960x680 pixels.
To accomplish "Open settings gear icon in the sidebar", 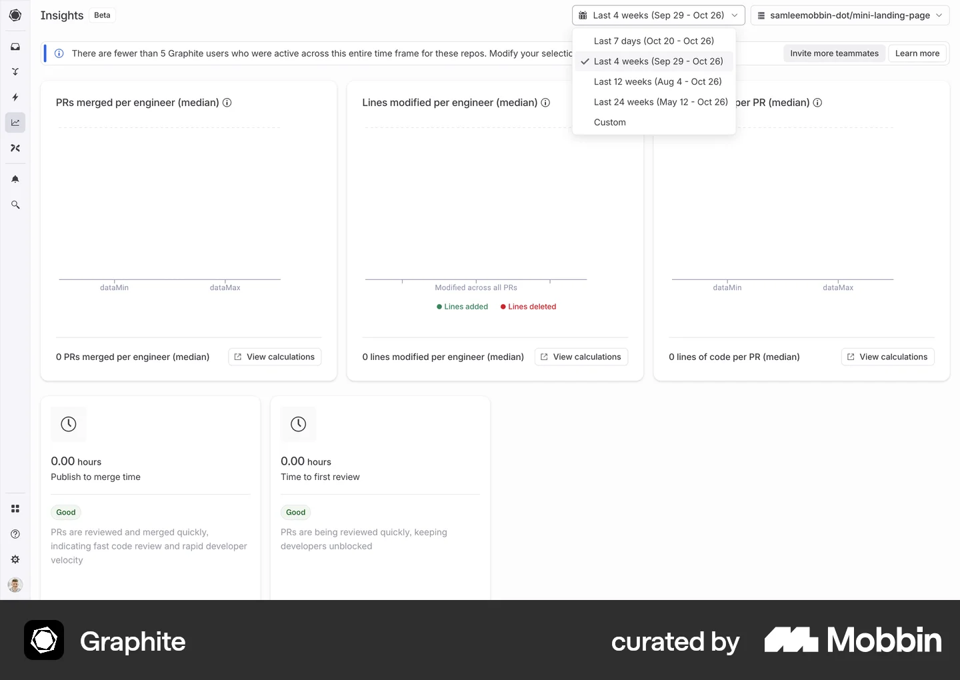I will (x=15, y=559).
